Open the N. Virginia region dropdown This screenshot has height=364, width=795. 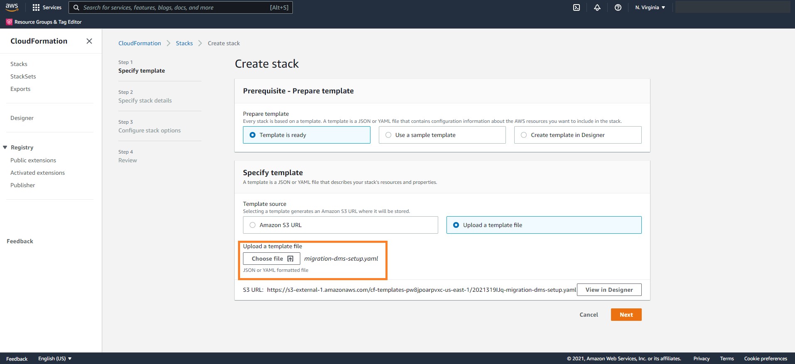point(650,7)
